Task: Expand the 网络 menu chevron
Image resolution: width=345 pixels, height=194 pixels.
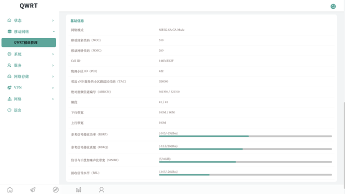Action: tap(53, 99)
